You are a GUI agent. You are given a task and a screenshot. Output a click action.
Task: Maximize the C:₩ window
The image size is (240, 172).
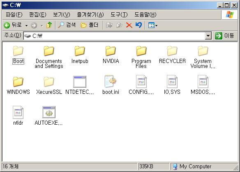tap(226, 5)
